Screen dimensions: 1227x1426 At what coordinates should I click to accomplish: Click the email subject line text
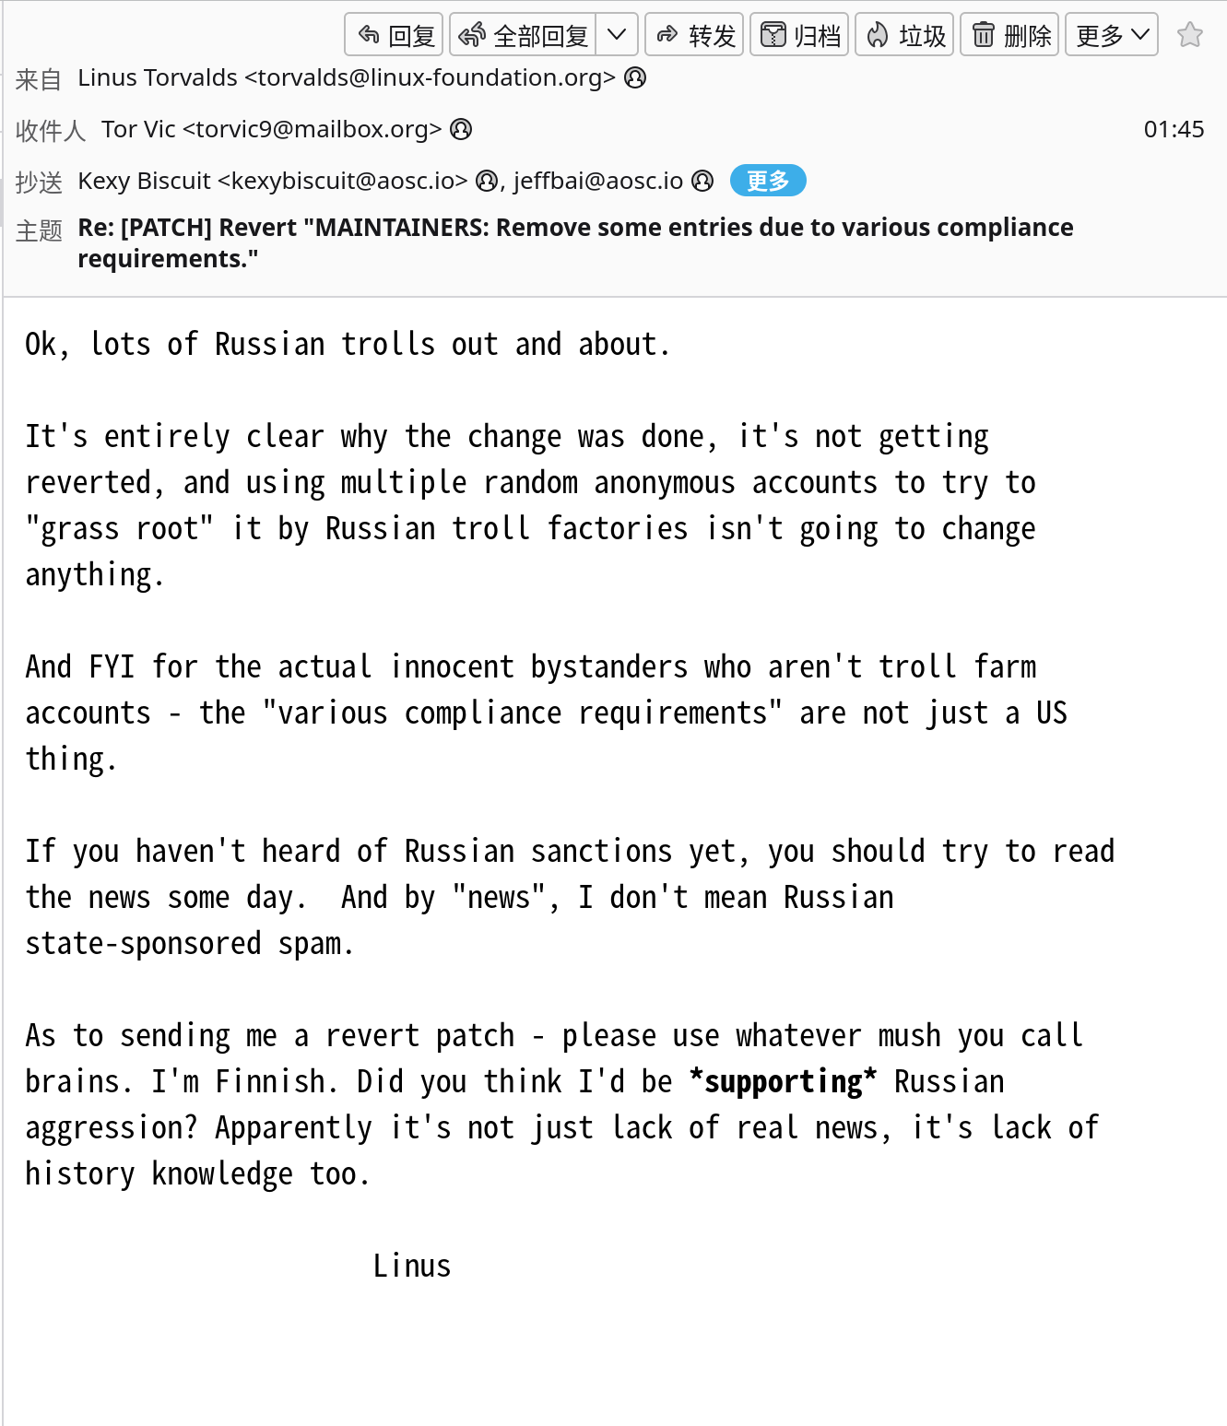point(575,242)
